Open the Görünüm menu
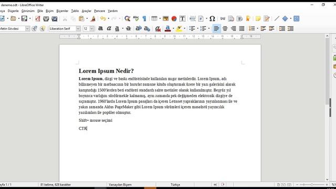Screen dimensions: 336x189 click(28, 11)
